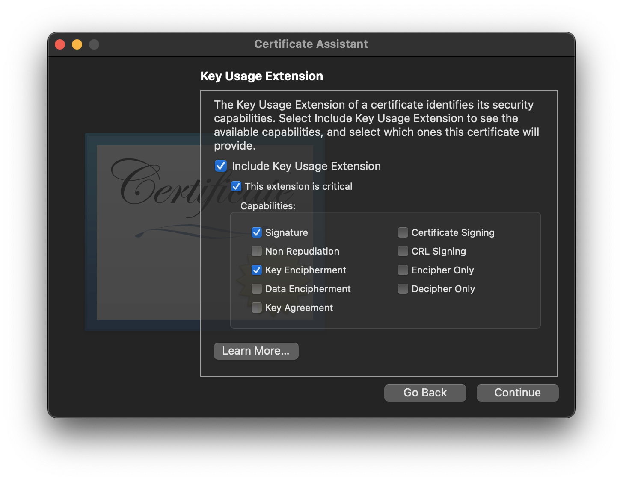623x481 pixels.
Task: Click the red close traffic light
Action: [60, 44]
